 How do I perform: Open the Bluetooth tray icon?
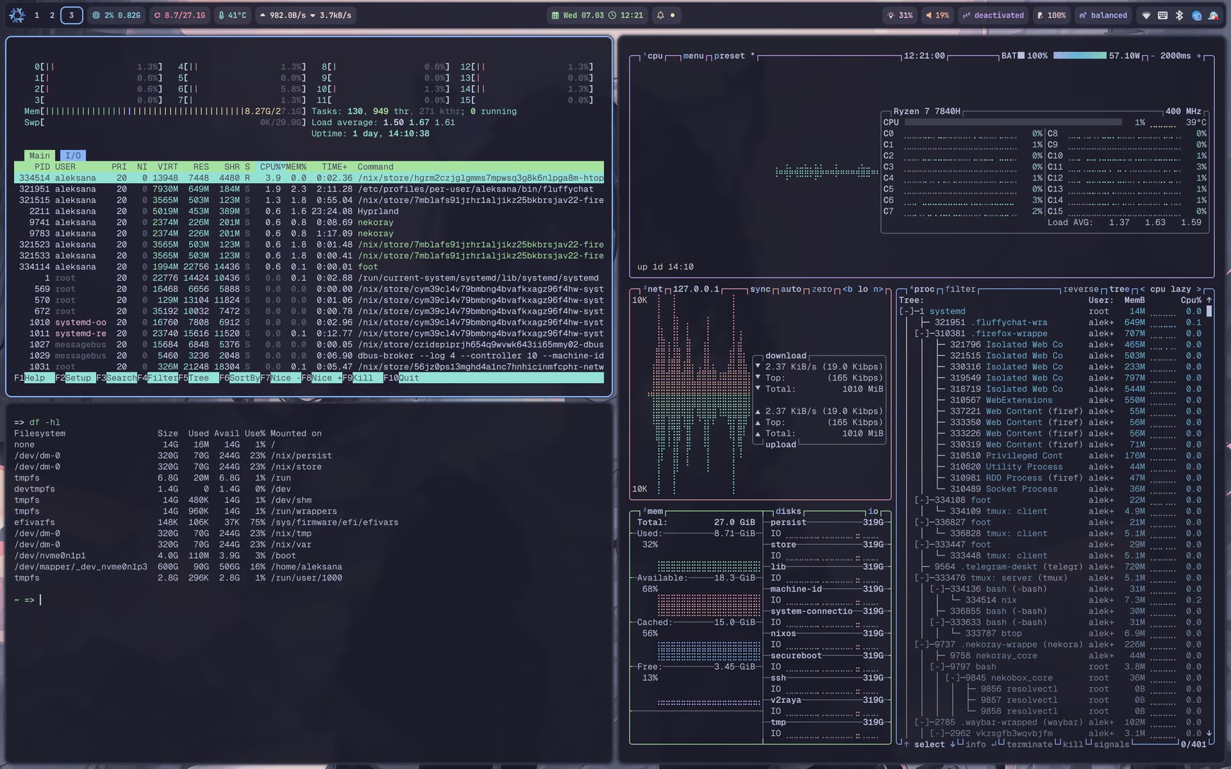click(1179, 15)
